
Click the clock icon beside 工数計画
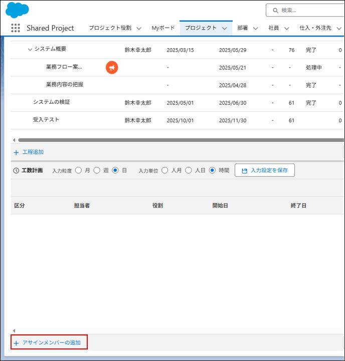point(16,170)
